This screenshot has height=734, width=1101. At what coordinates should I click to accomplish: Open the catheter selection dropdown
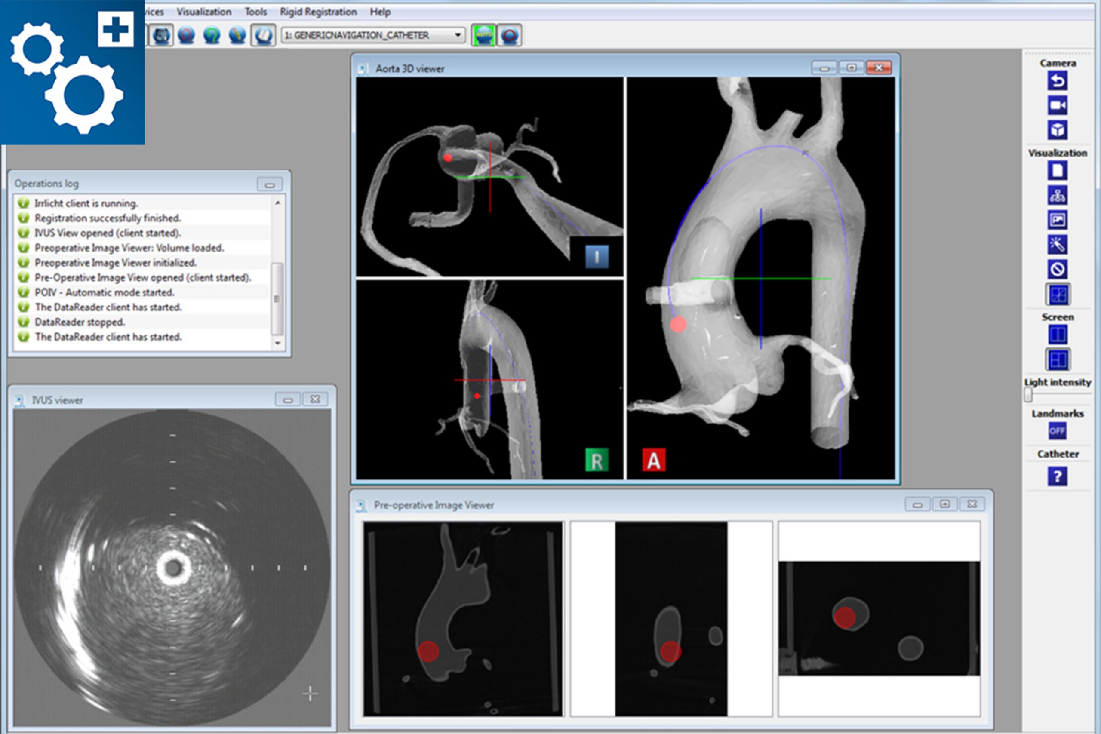tap(370, 34)
